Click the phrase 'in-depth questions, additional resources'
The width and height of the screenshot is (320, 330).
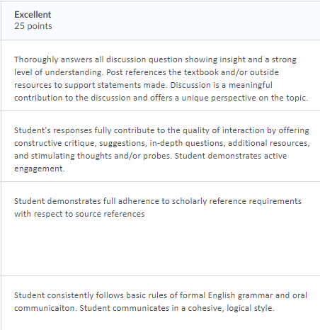pyautogui.click(x=229, y=143)
